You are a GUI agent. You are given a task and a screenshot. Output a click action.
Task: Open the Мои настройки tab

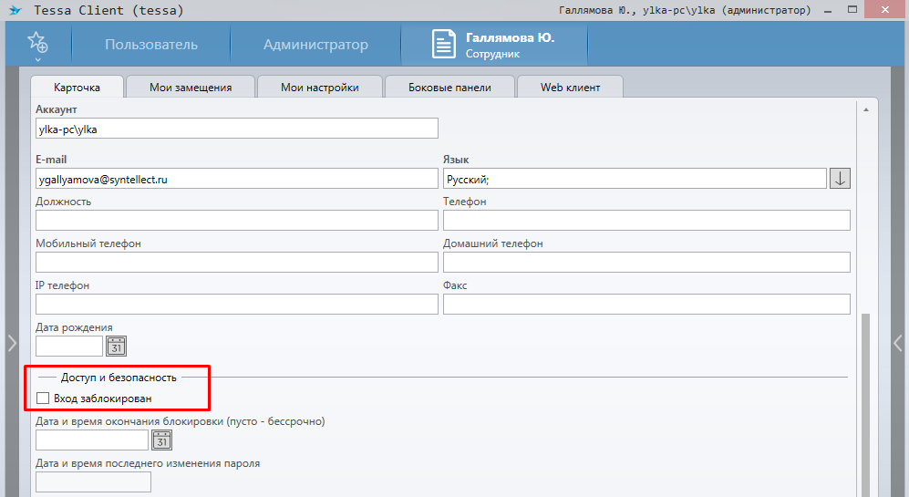(x=319, y=88)
